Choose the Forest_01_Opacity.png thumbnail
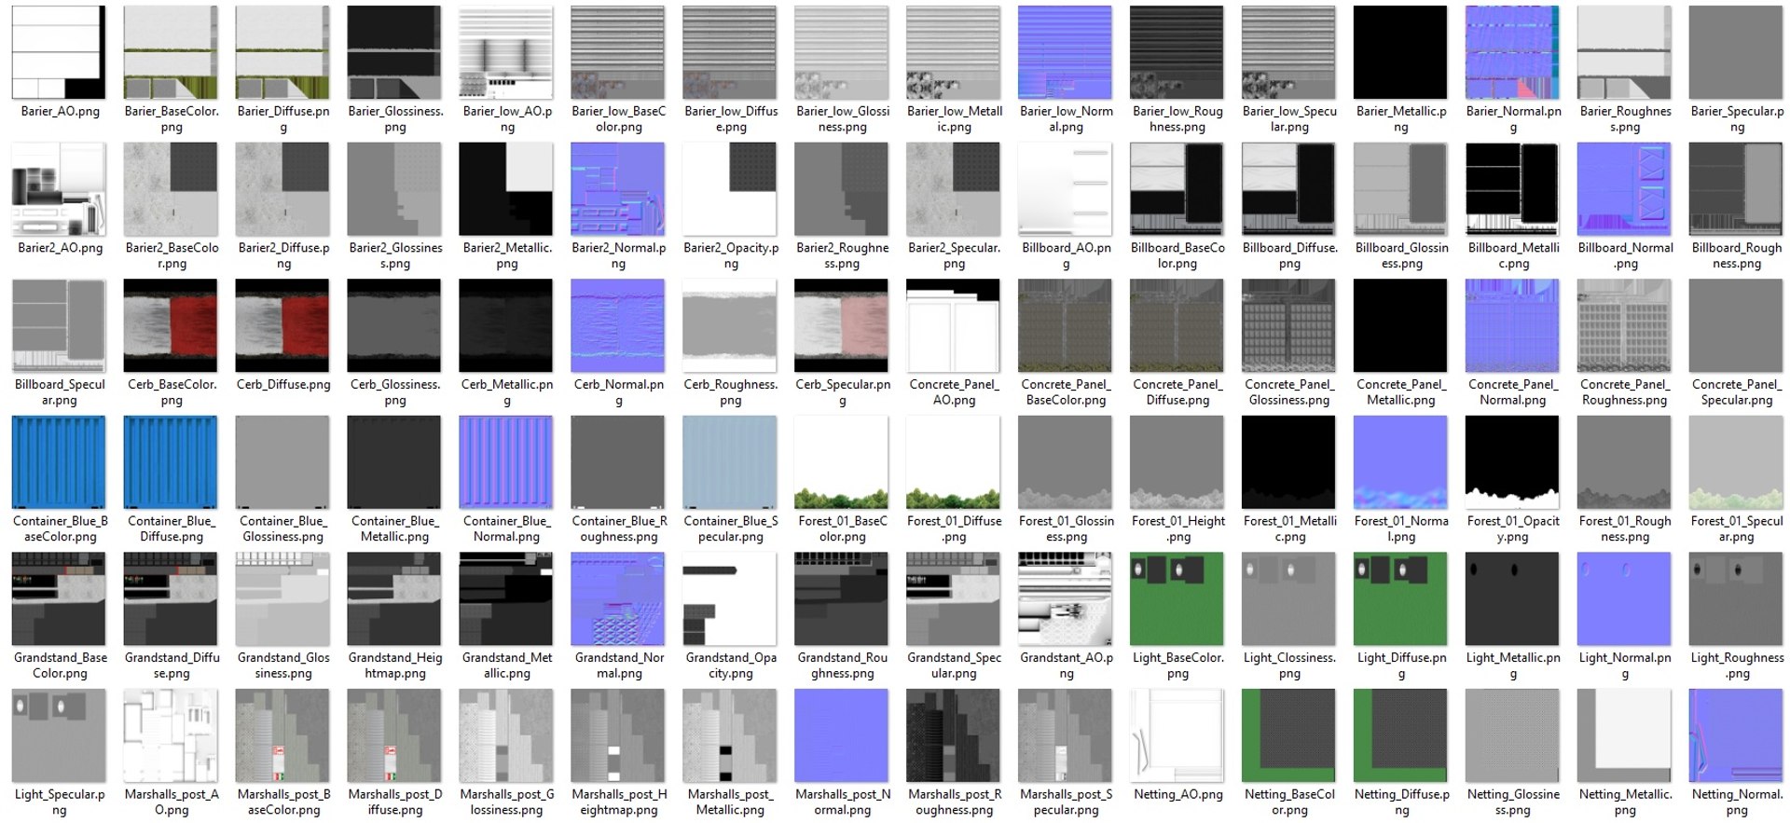The width and height of the screenshot is (1790, 823). coord(1513,462)
